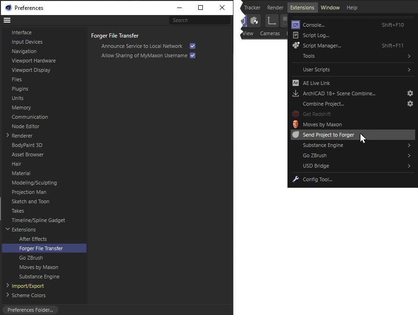Expand the Scheme Colors category
Viewport: 418px width, 315px height.
pyautogui.click(x=8, y=295)
